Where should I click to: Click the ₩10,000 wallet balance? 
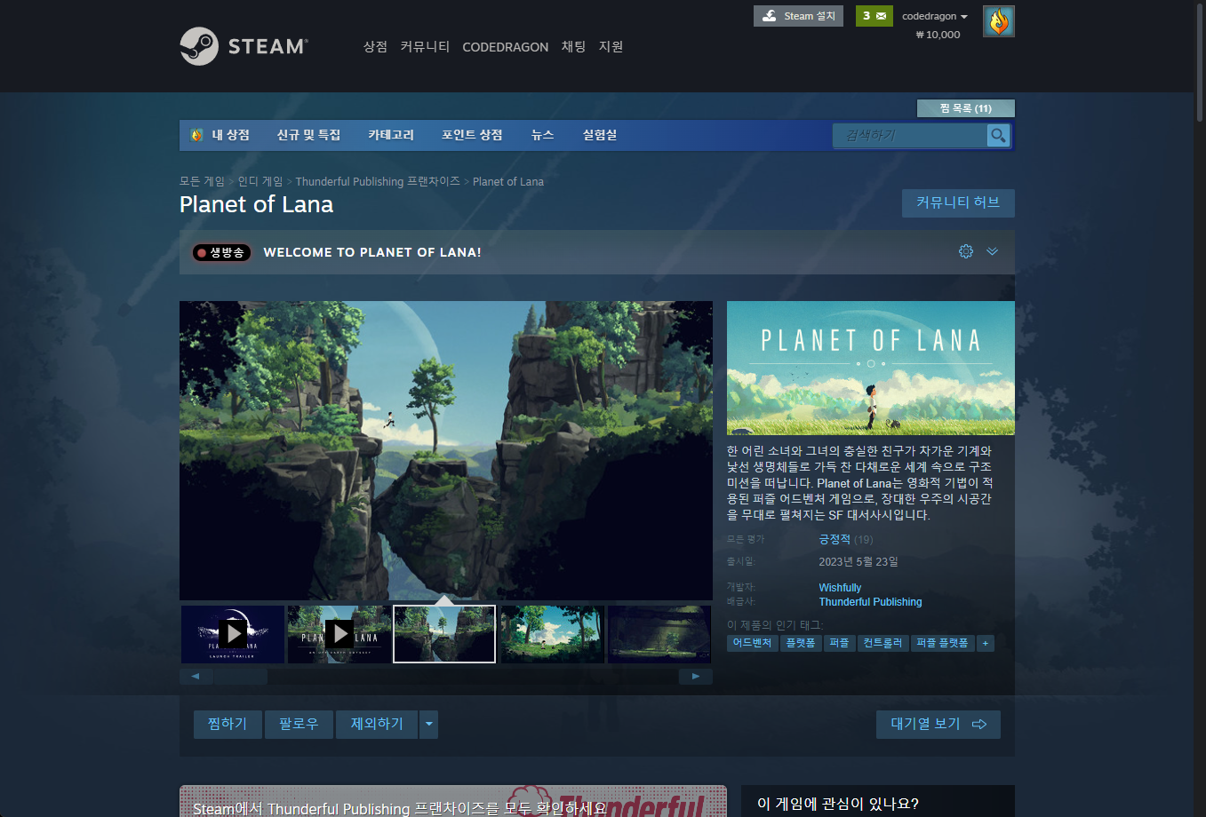pyautogui.click(x=938, y=35)
